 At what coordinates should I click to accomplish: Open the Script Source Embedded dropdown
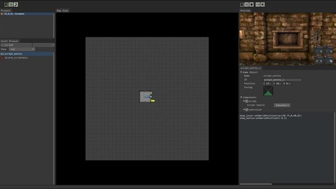point(282,105)
